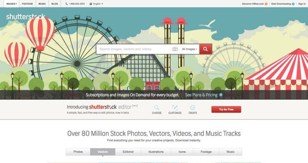The width and height of the screenshot is (308, 163).
Task: Click the blue arrow after See Plans & Pricing
Action: pyautogui.click(x=221, y=95)
